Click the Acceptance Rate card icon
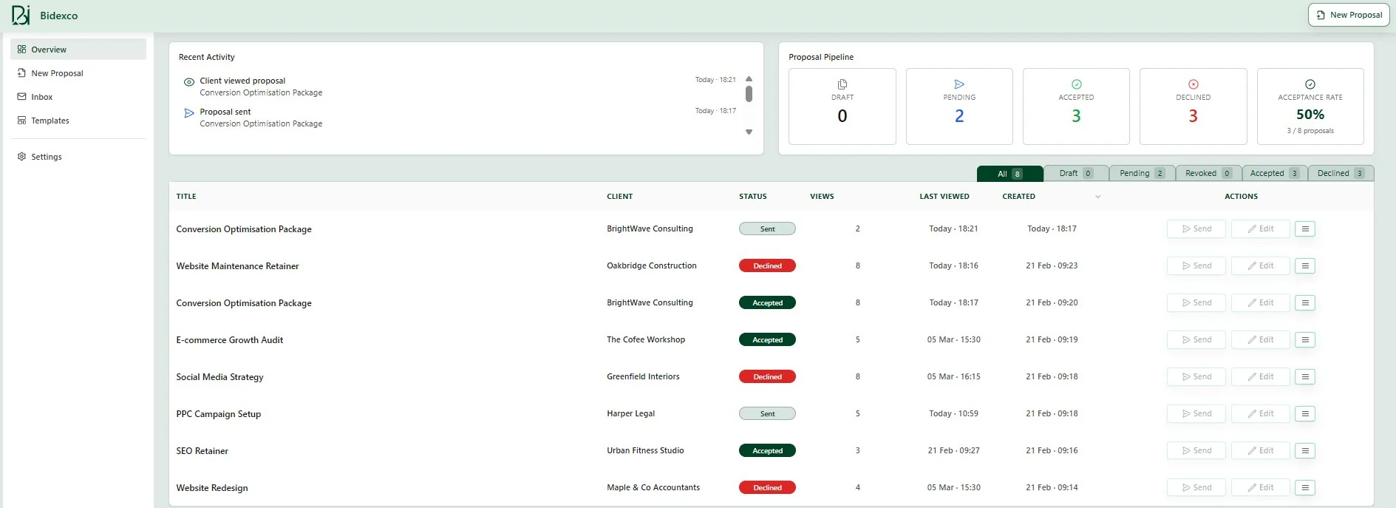The width and height of the screenshot is (1396, 508). (1310, 84)
